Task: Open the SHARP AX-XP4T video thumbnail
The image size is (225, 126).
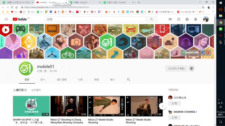Action: (31, 106)
